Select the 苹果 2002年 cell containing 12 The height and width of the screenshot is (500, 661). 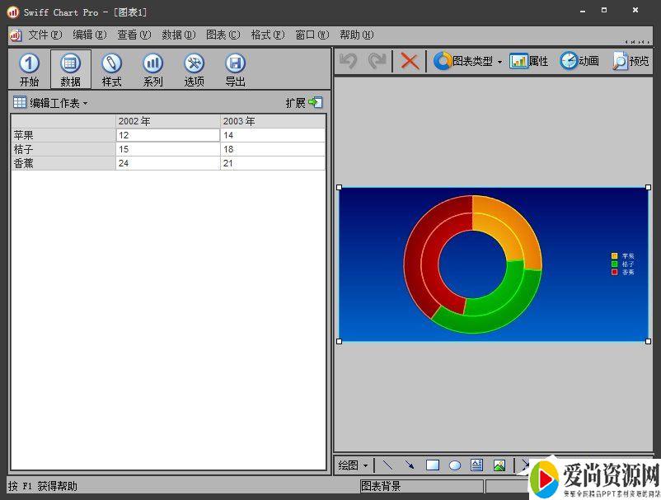tap(167, 135)
